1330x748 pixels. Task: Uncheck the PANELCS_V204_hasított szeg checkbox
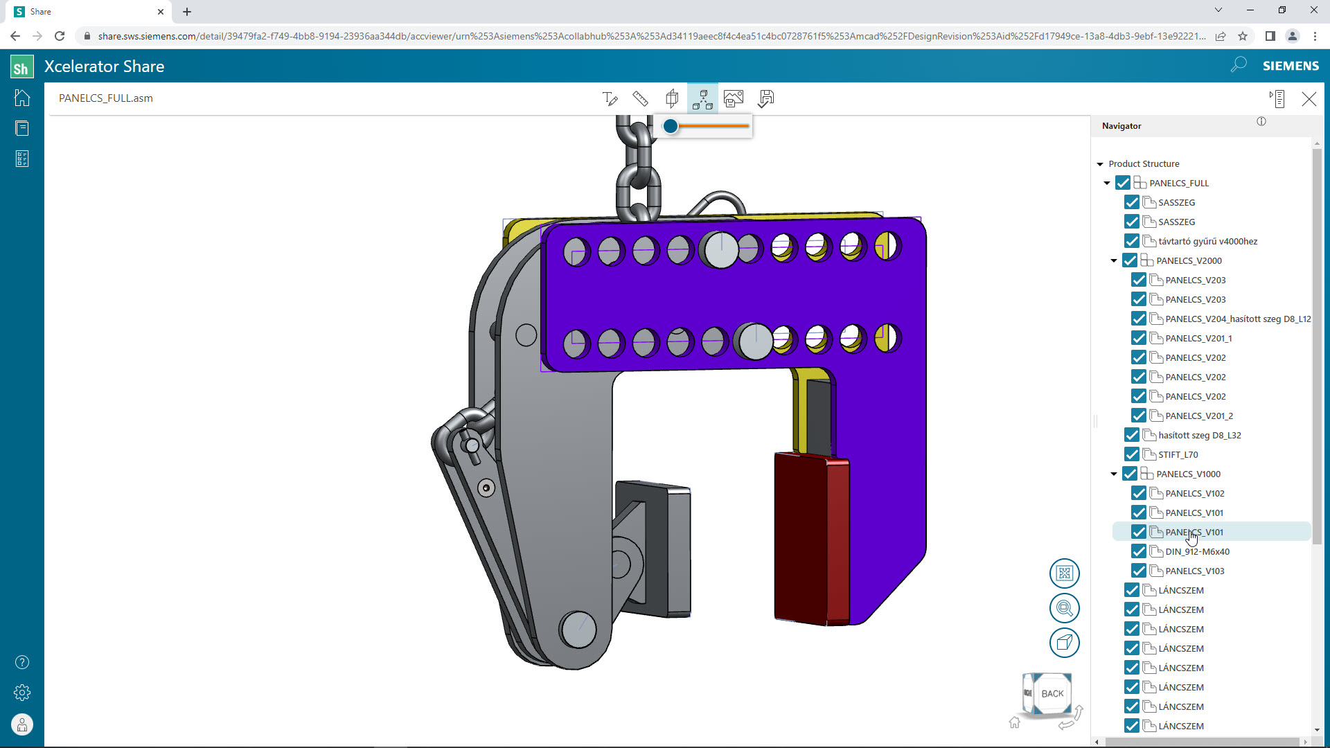pos(1139,319)
